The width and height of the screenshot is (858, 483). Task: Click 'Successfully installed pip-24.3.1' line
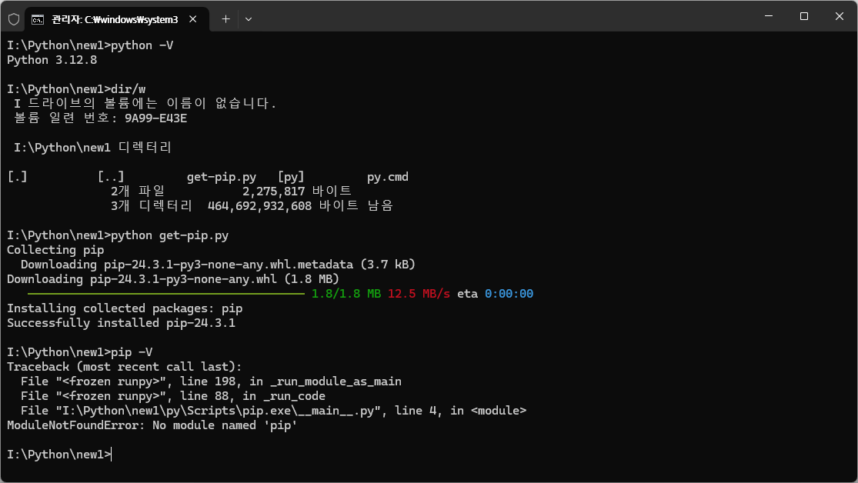pos(121,323)
